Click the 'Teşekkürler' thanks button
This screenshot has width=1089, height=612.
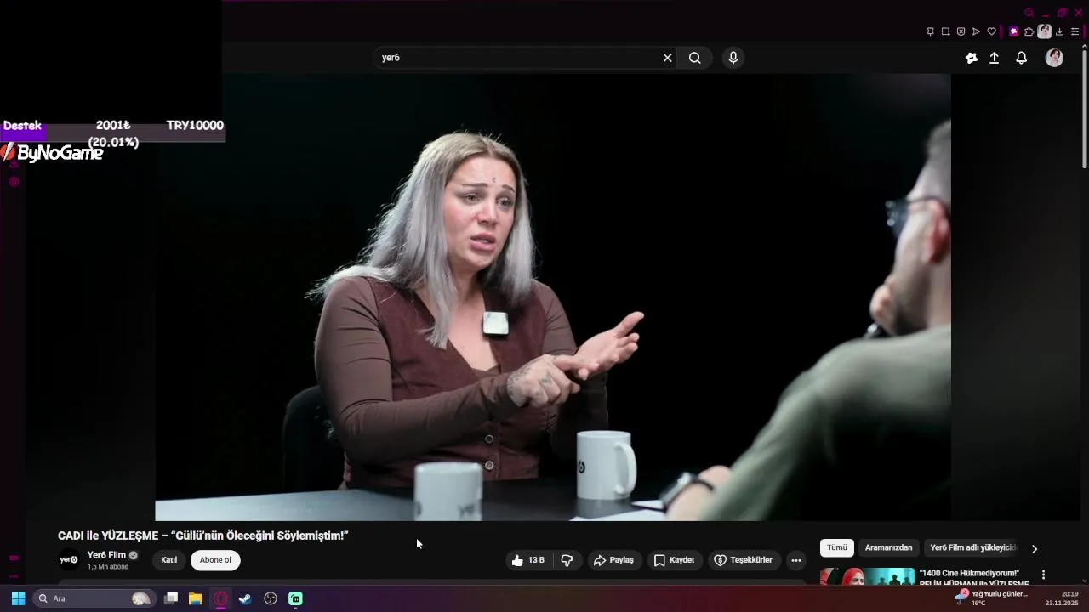click(x=744, y=560)
